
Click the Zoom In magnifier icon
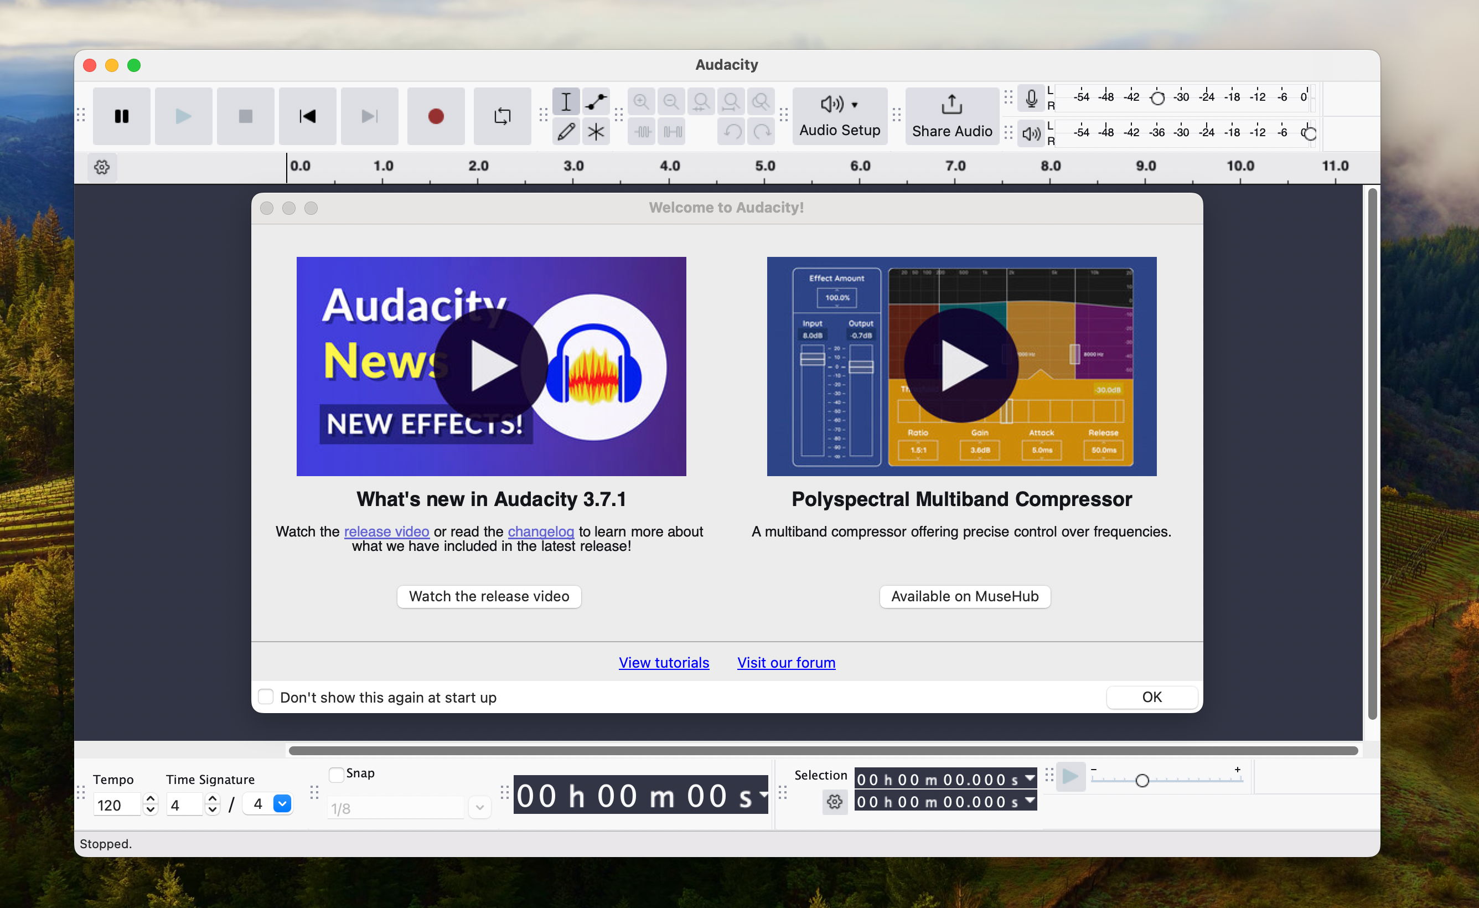click(641, 101)
